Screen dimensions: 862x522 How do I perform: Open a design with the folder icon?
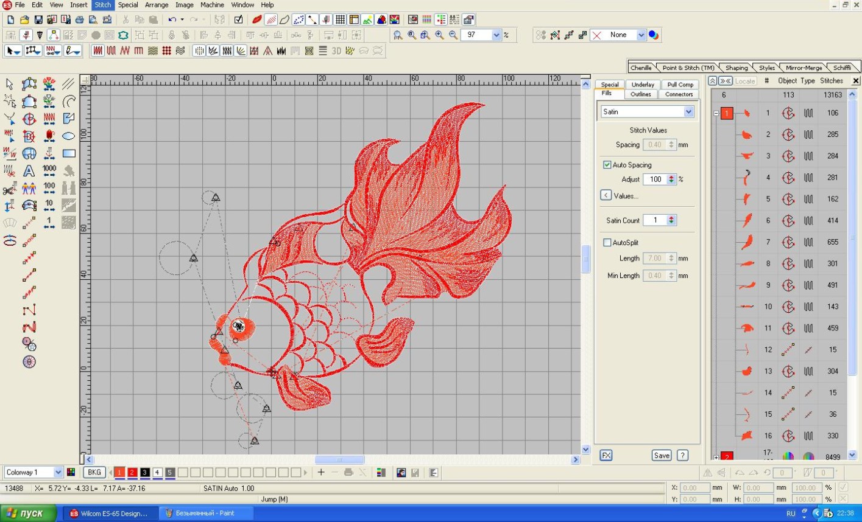click(x=24, y=19)
